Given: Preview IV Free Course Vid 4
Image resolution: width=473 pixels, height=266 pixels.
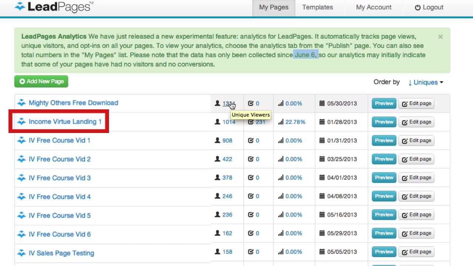Looking at the screenshot, I should (384, 196).
